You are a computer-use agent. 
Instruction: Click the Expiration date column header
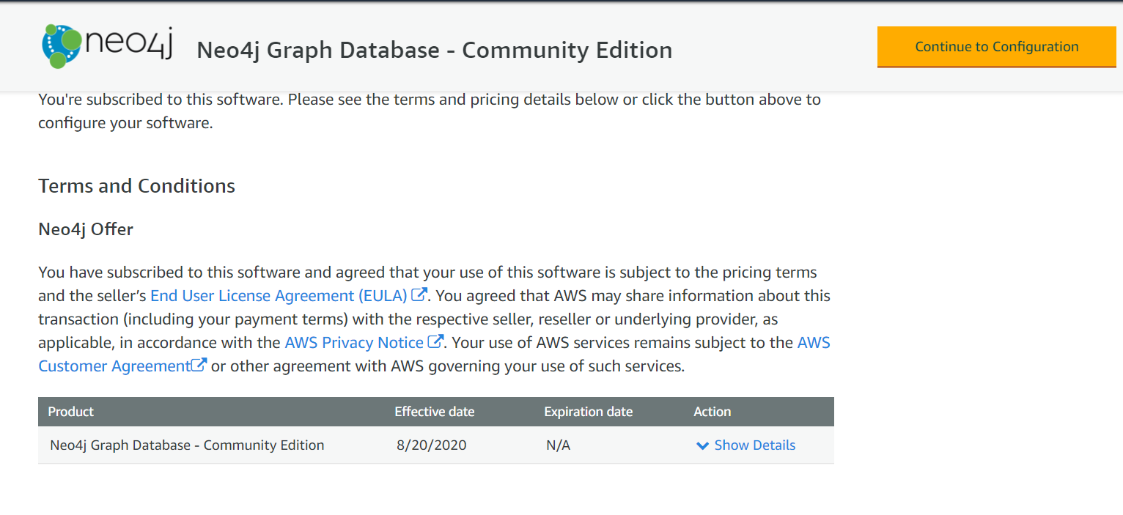click(587, 412)
